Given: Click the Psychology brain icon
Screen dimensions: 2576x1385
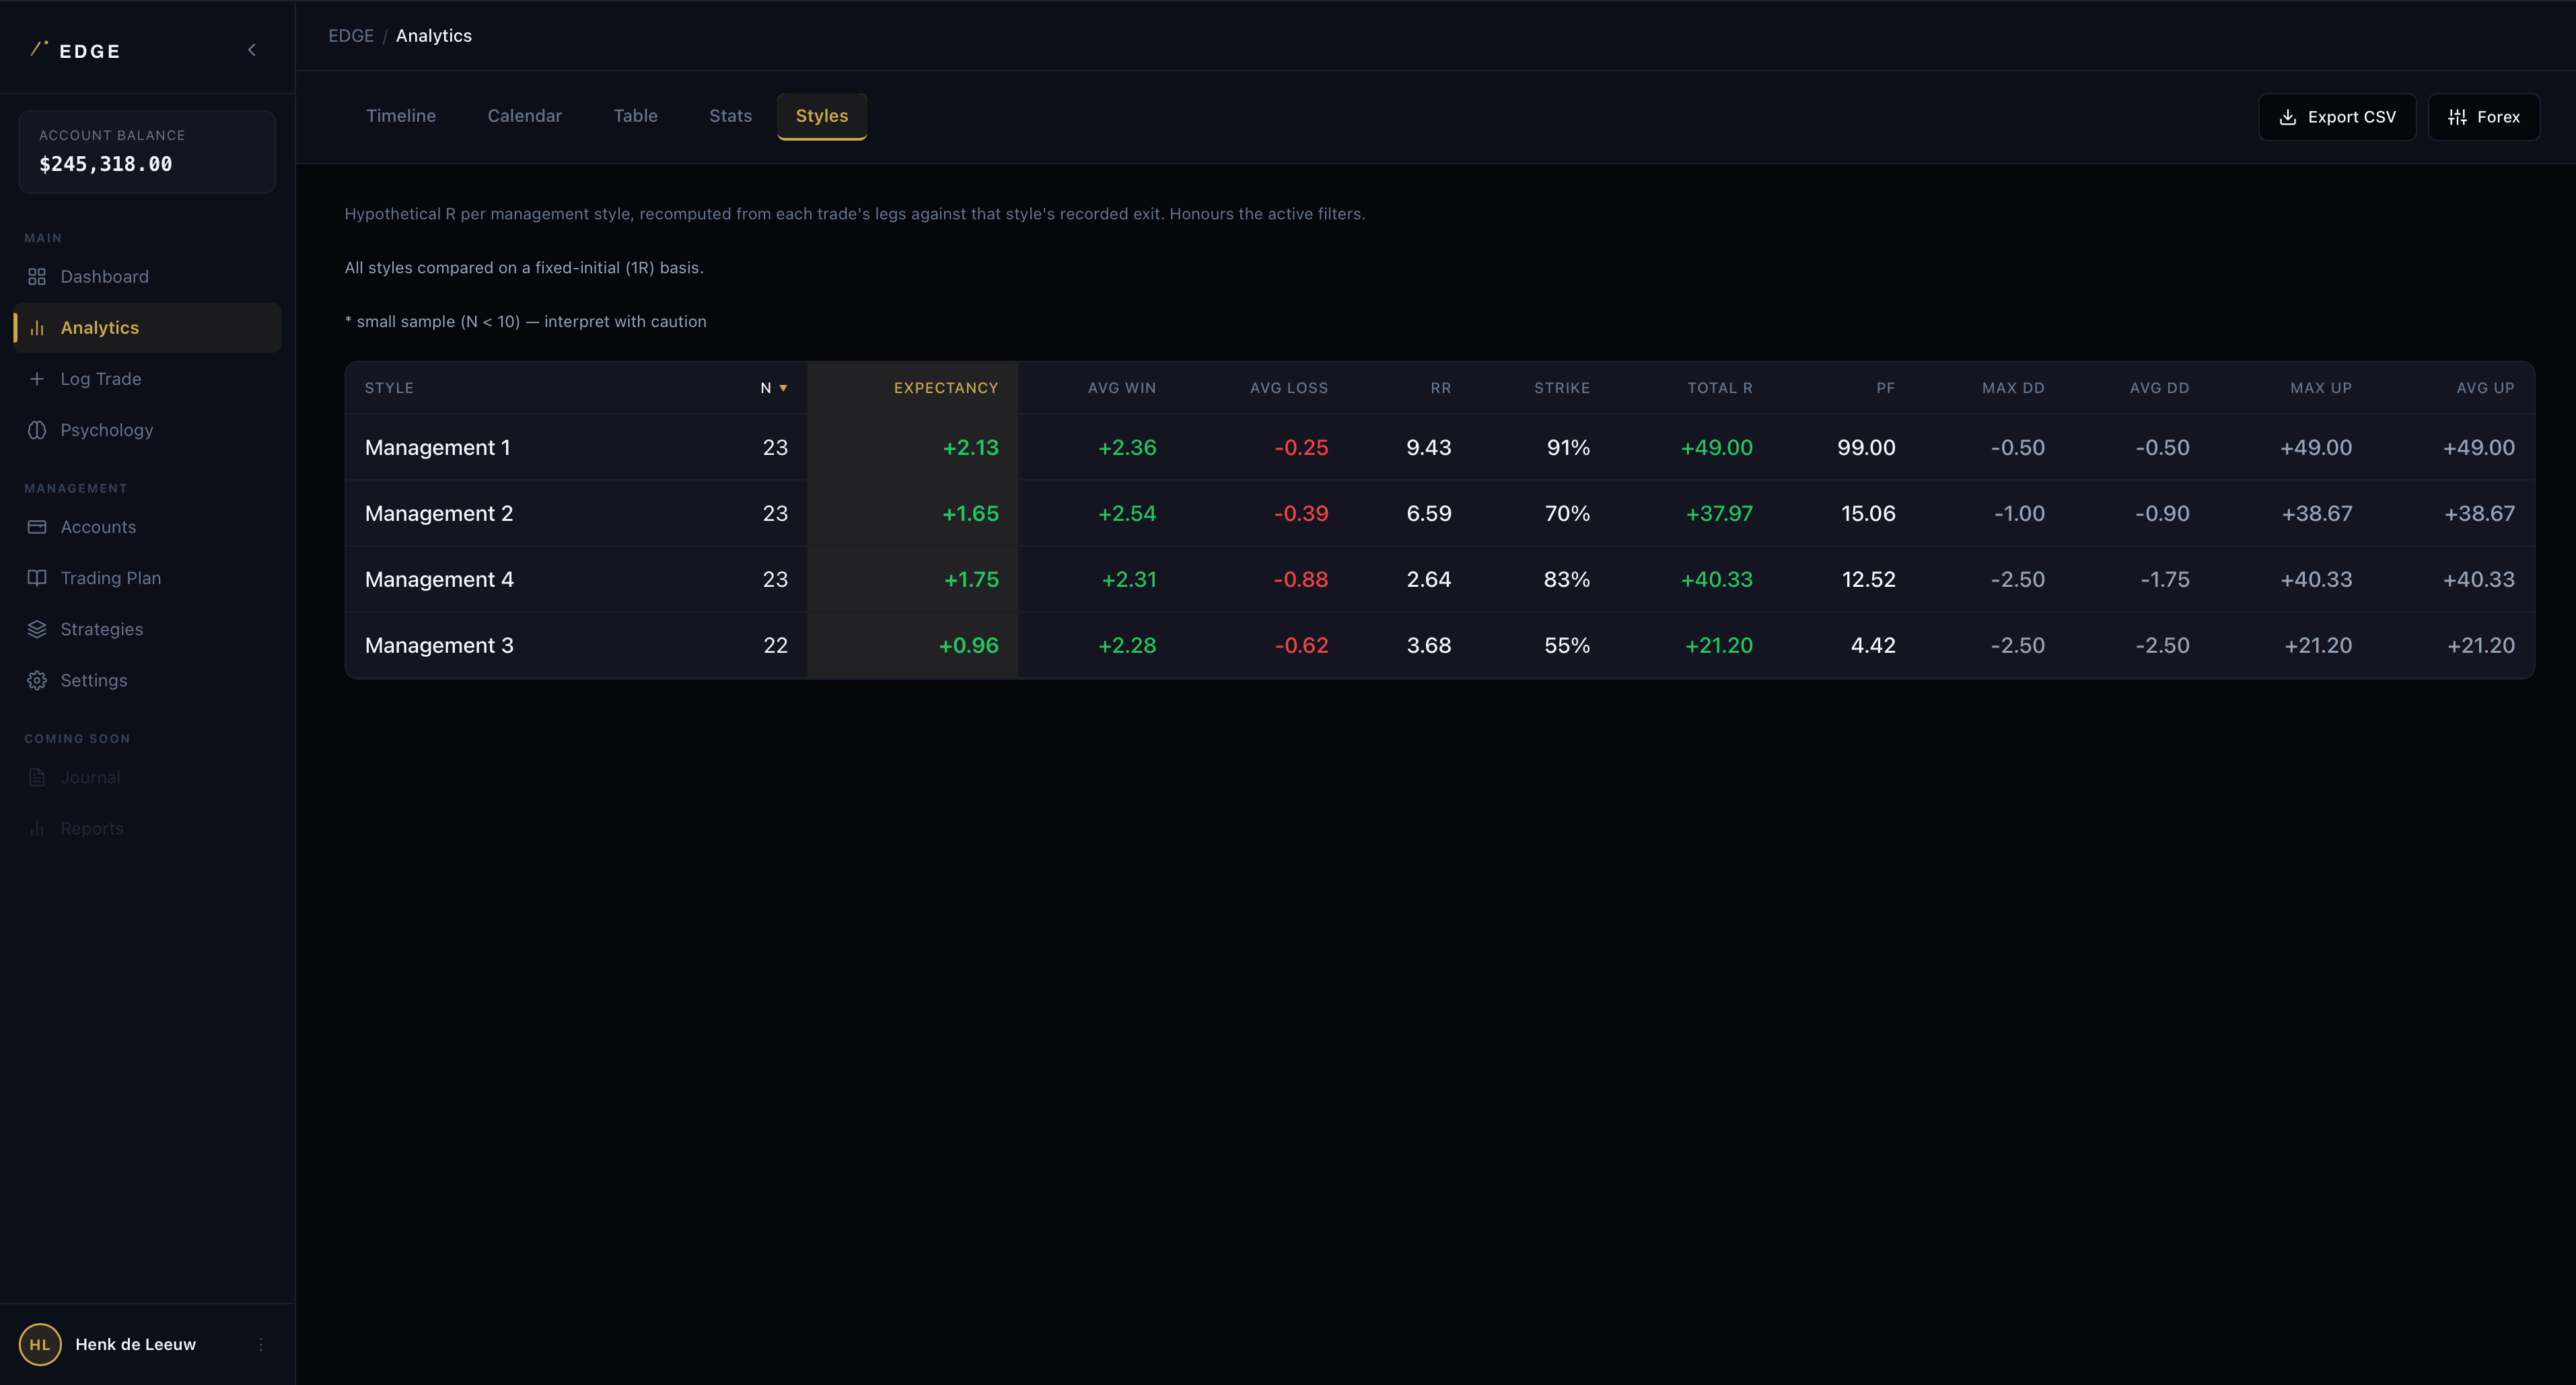Looking at the screenshot, I should 37,430.
